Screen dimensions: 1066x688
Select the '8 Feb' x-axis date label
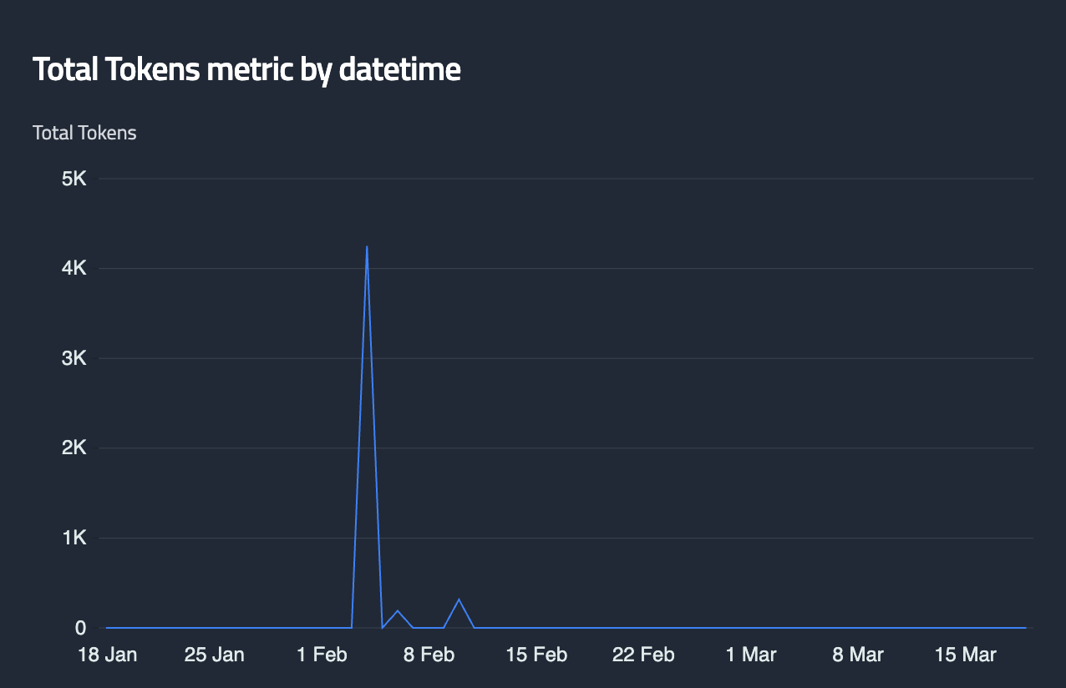pos(429,655)
